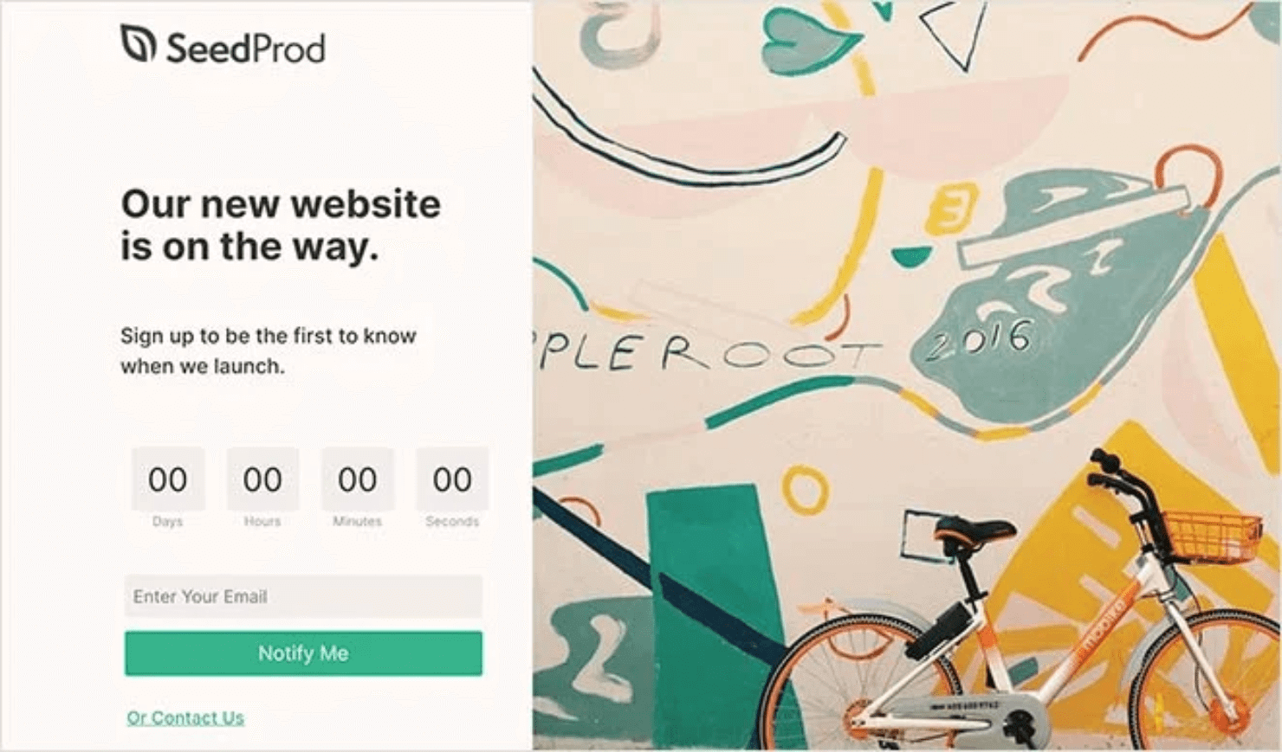The height and width of the screenshot is (752, 1282).
Task: Select the Seconds countdown box
Action: (452, 479)
